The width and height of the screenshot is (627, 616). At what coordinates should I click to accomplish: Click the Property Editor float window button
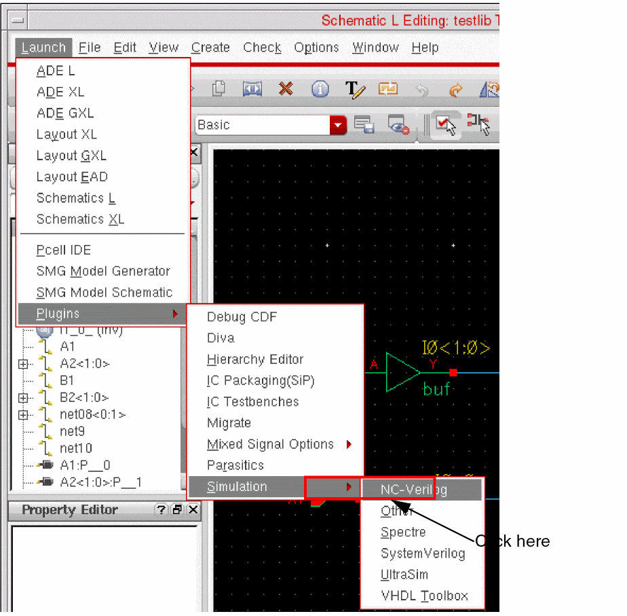point(177,510)
